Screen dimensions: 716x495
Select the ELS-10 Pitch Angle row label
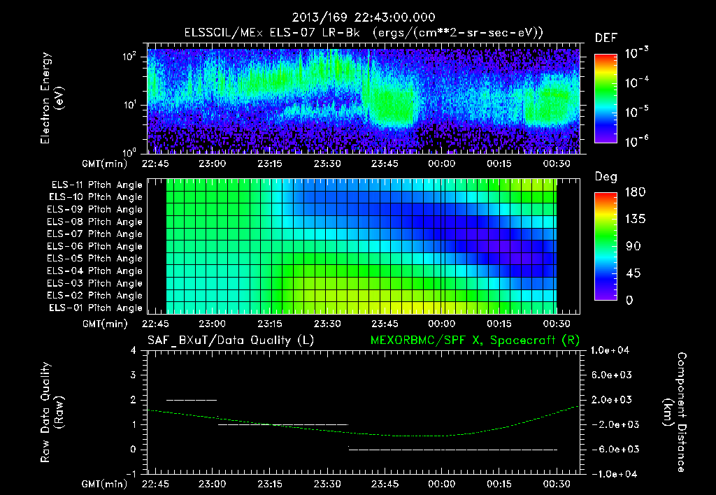96,197
